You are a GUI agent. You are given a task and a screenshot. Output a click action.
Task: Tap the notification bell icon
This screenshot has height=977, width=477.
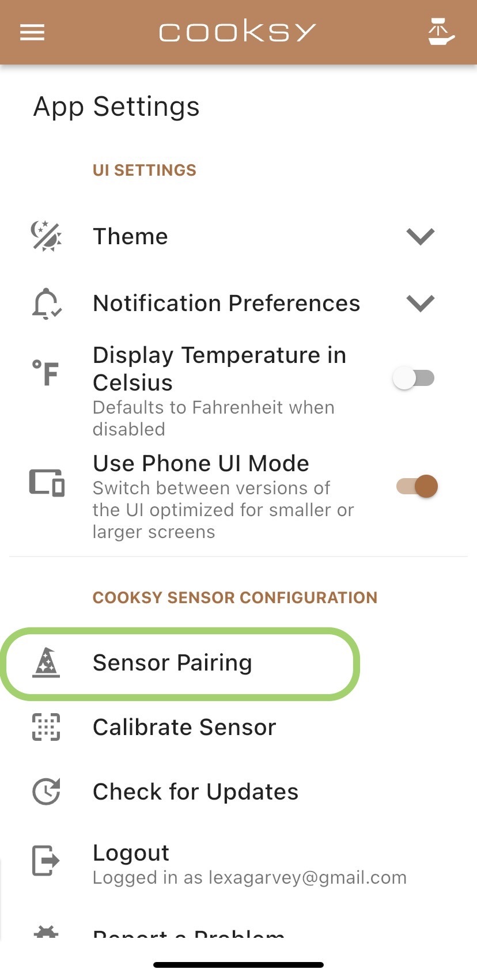point(46,303)
